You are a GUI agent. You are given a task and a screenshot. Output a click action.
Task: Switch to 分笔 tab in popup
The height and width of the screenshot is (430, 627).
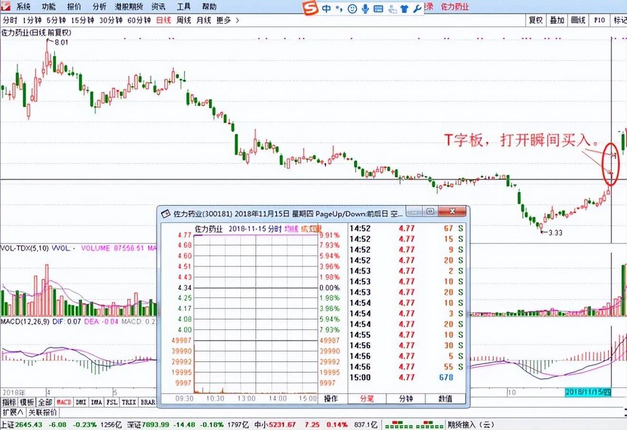pos(367,399)
